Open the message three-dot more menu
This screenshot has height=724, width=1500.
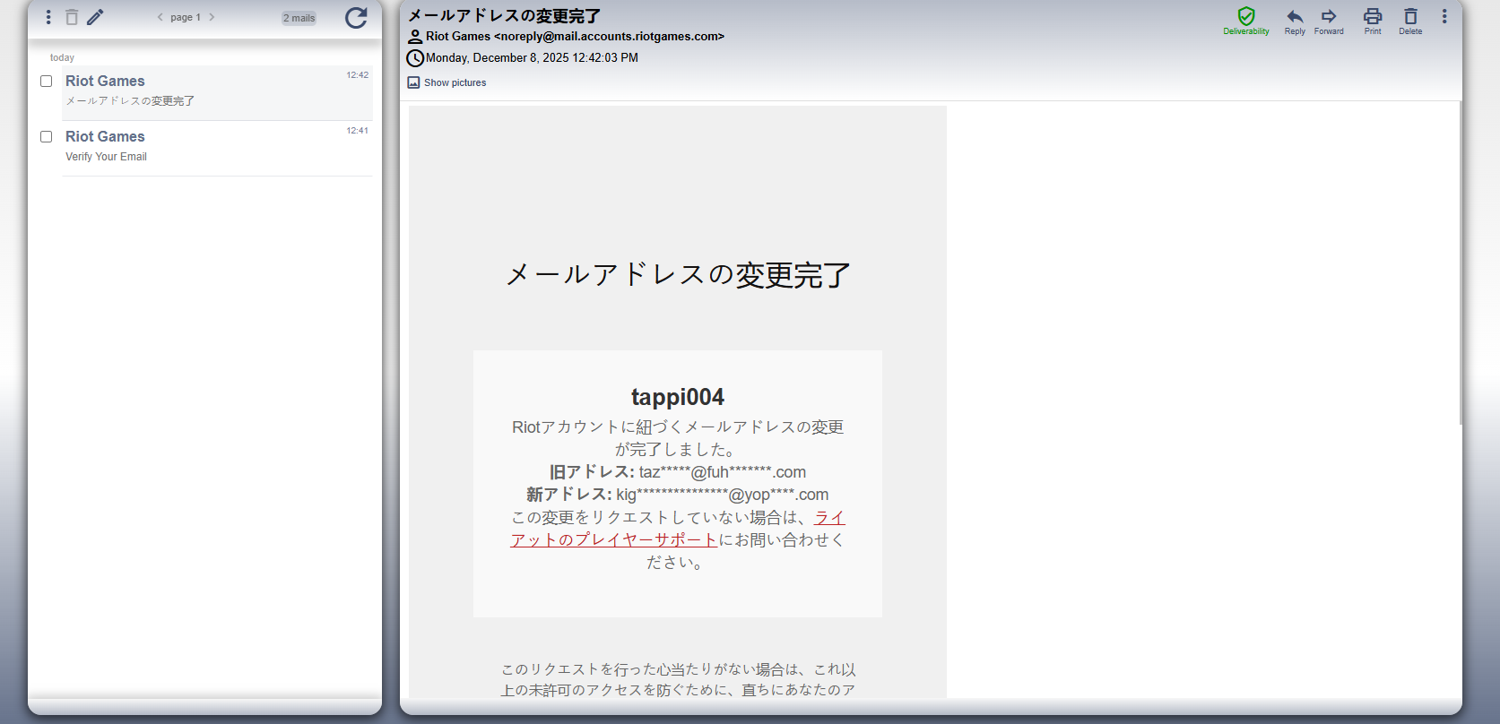(1444, 17)
